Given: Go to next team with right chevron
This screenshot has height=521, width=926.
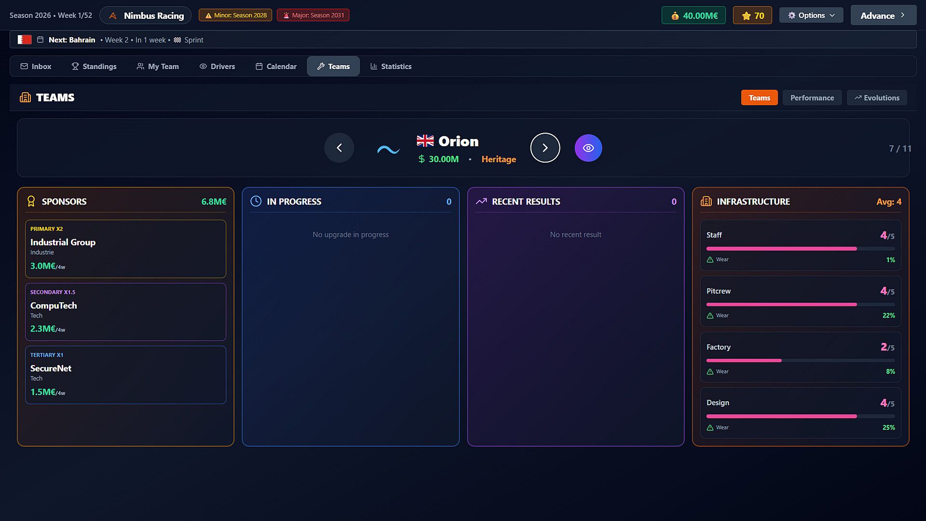Looking at the screenshot, I should [545, 148].
